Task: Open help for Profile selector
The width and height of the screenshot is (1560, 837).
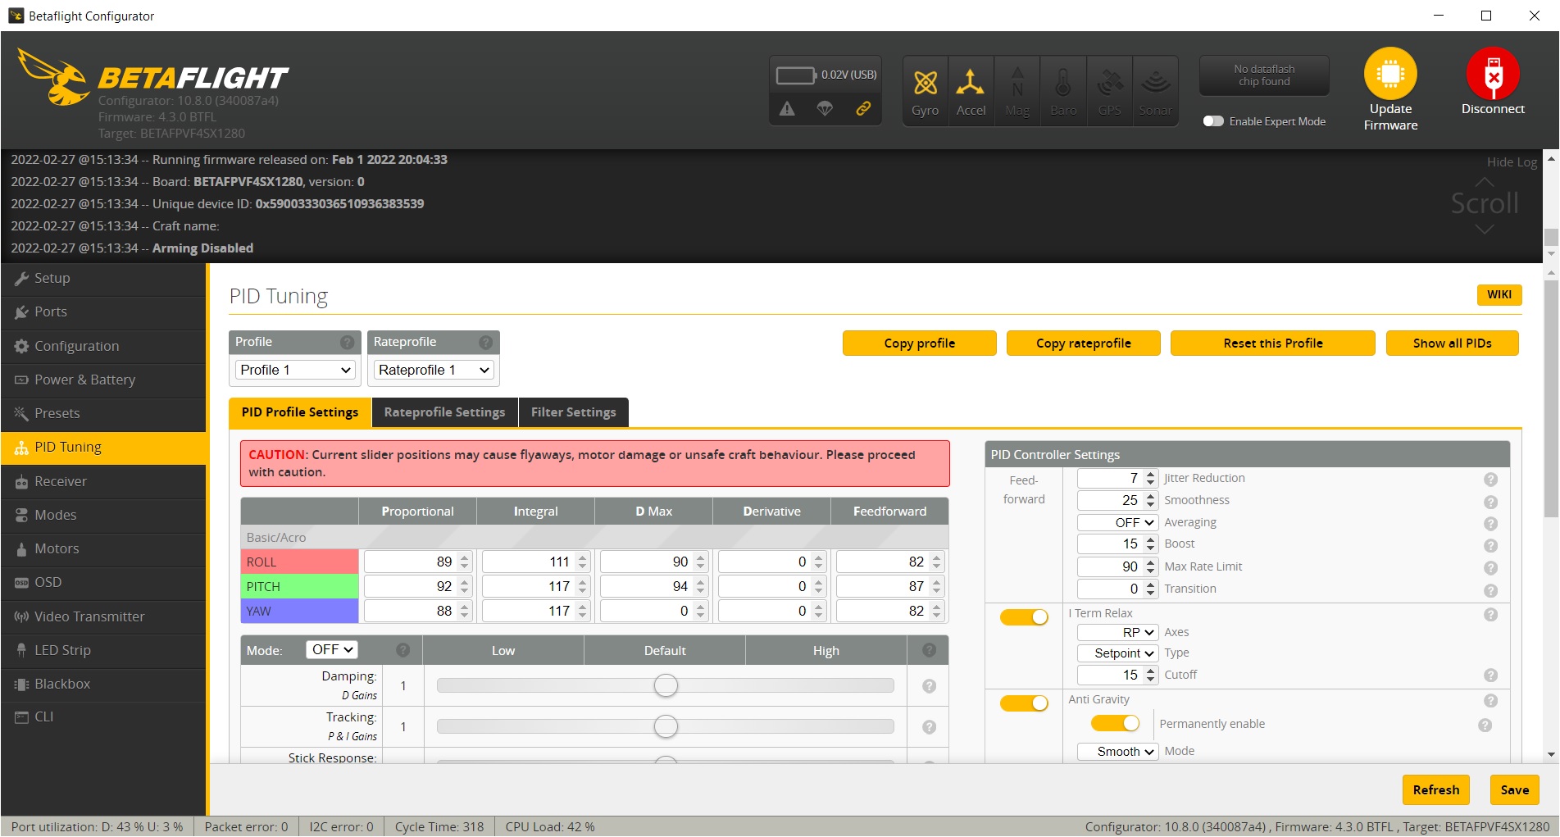Action: pyautogui.click(x=348, y=342)
